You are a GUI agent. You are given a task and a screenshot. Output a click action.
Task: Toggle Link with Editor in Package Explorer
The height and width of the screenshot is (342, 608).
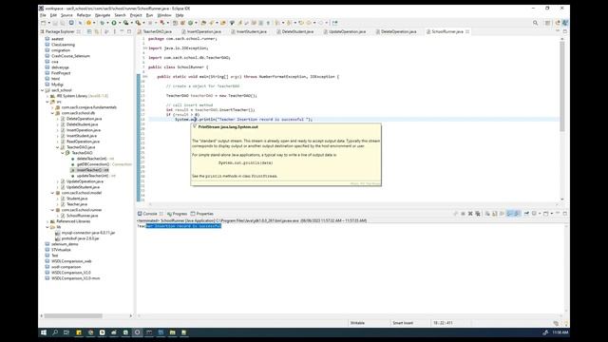[x=97, y=31]
